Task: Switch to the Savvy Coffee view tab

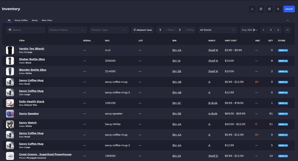Action: [21, 20]
